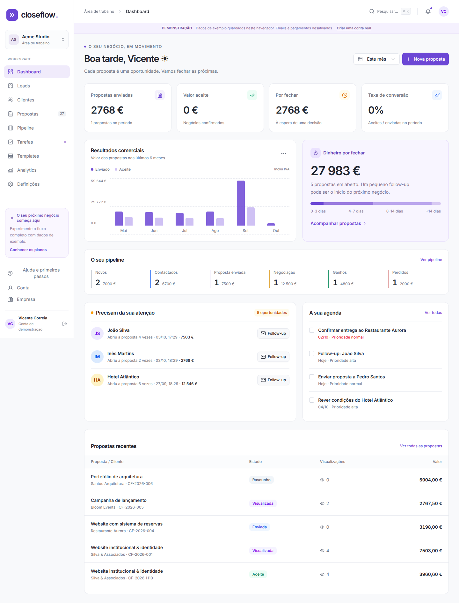Click the Propostas enviadas document icon
Image resolution: width=459 pixels, height=603 pixels.
pyautogui.click(x=160, y=95)
